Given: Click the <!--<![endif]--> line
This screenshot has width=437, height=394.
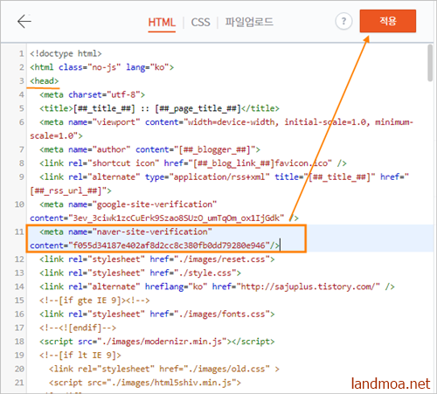Looking at the screenshot, I should pos(78,328).
